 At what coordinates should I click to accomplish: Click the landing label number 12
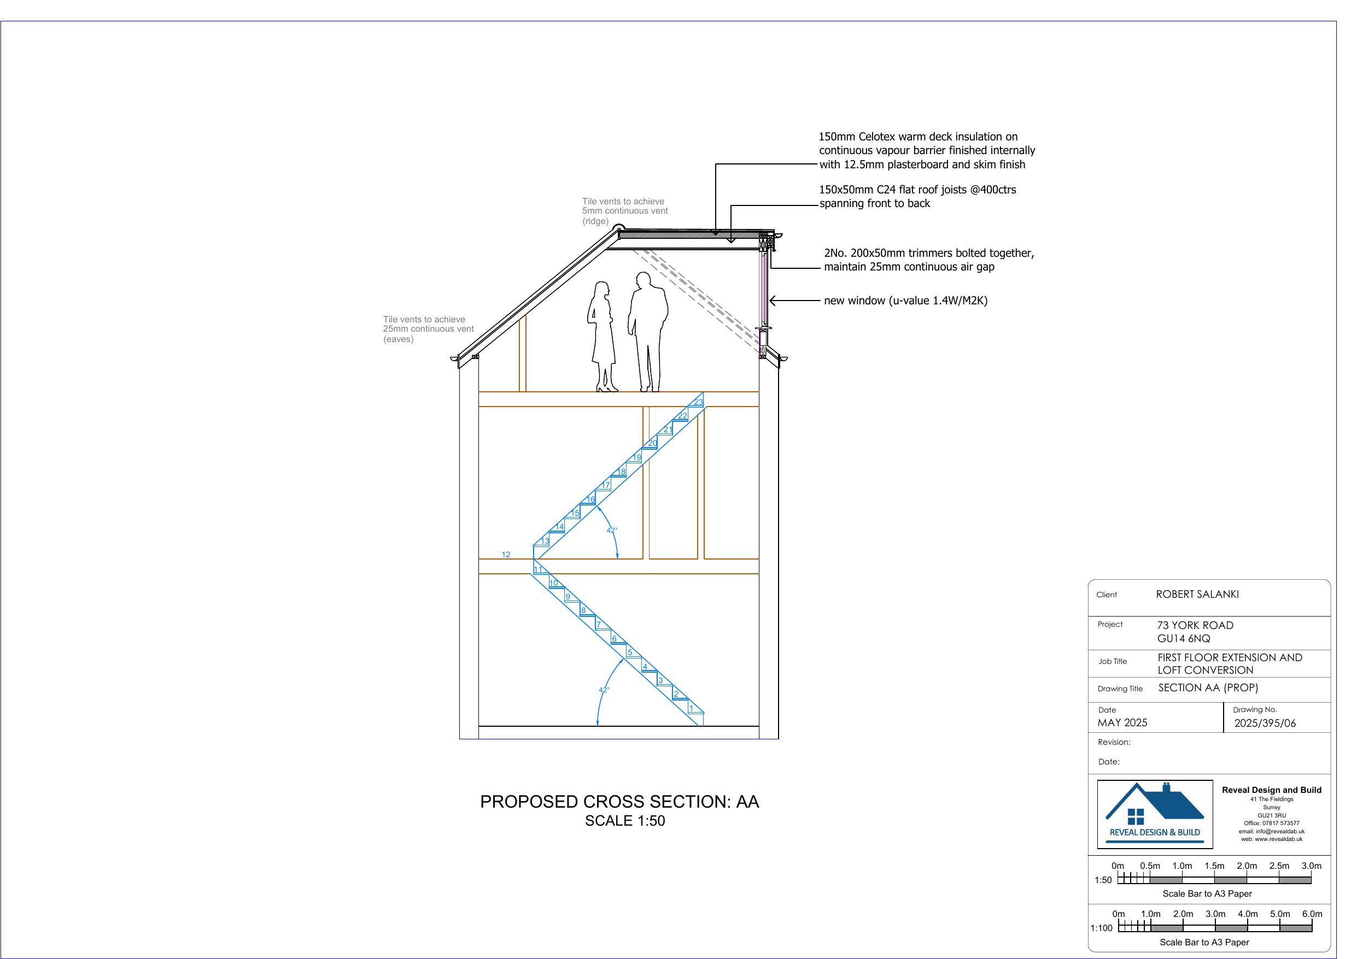(506, 554)
